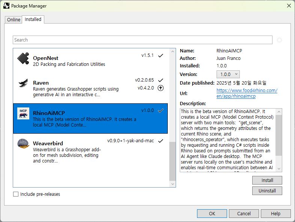Click the OpenNest installed checkmark
The width and height of the screenshot is (295, 222).
click(161, 55)
